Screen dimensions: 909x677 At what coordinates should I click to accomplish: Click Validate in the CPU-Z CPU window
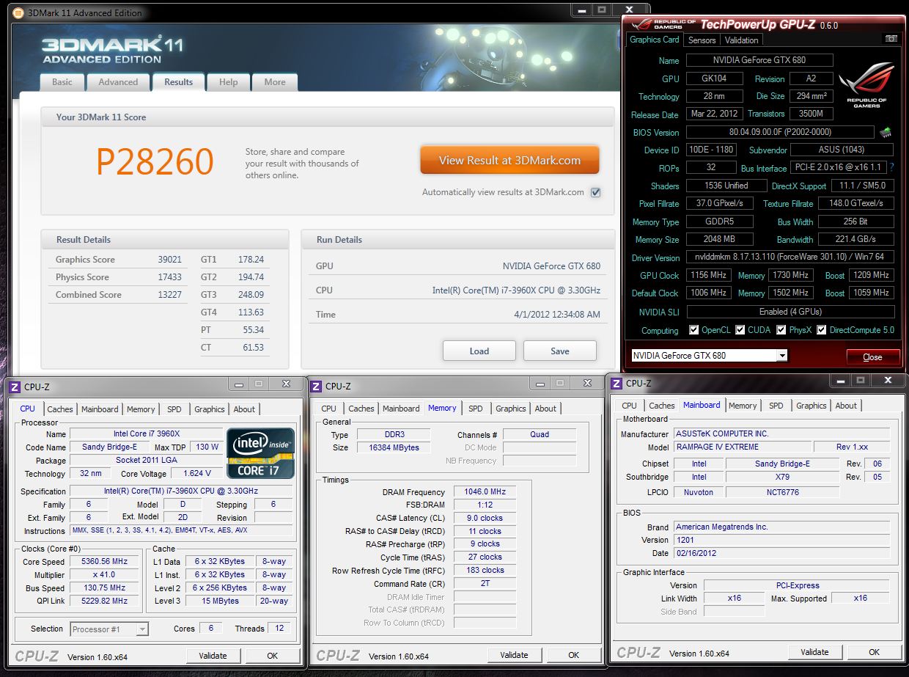click(x=213, y=656)
